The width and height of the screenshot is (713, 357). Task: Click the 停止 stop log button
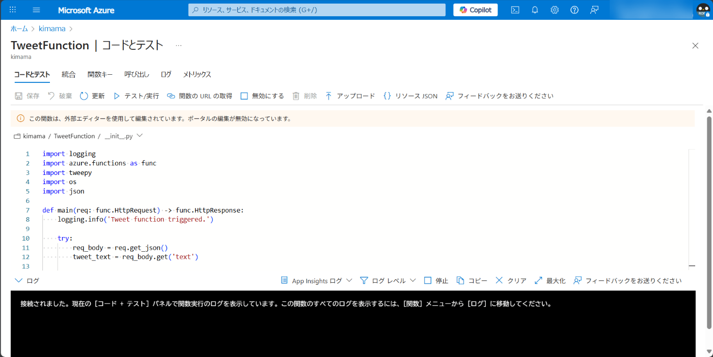click(x=436, y=281)
